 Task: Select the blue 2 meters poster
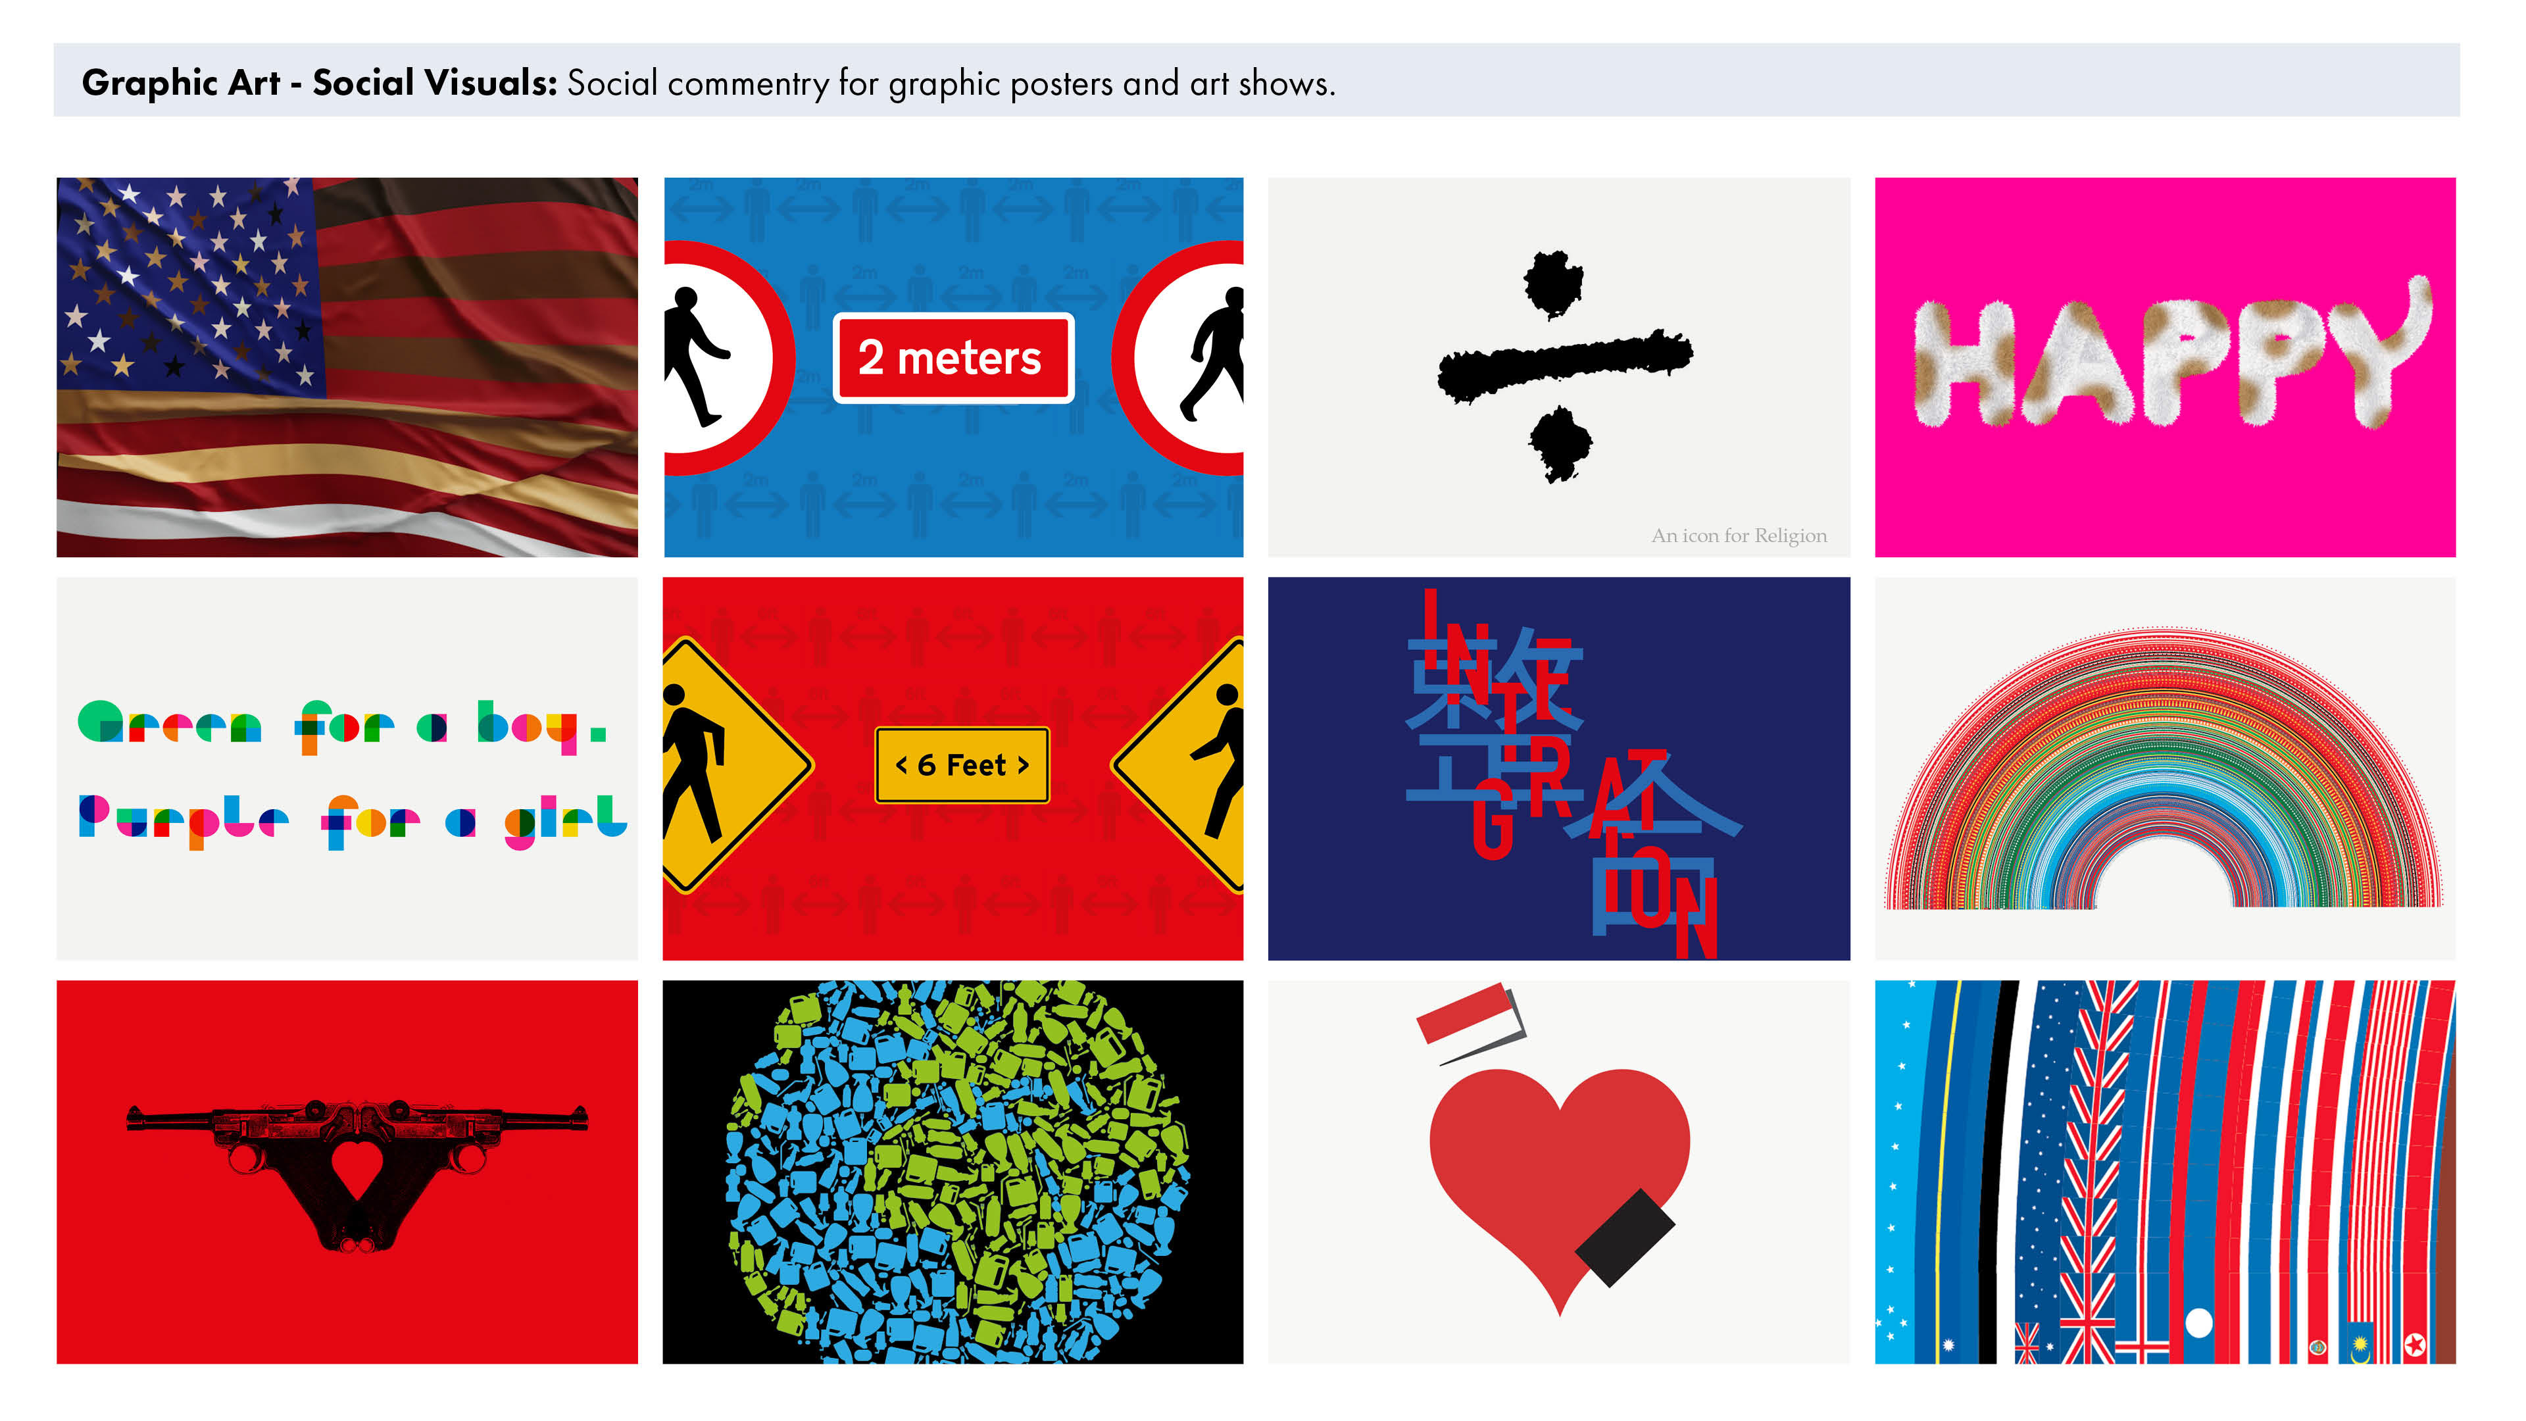953,367
